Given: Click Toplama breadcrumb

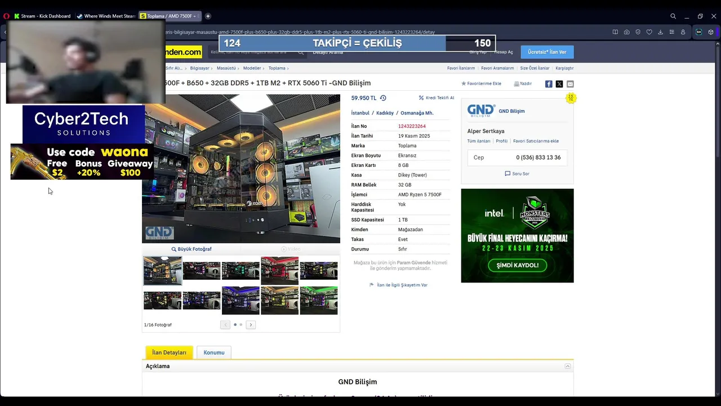Looking at the screenshot, I should coord(277,68).
